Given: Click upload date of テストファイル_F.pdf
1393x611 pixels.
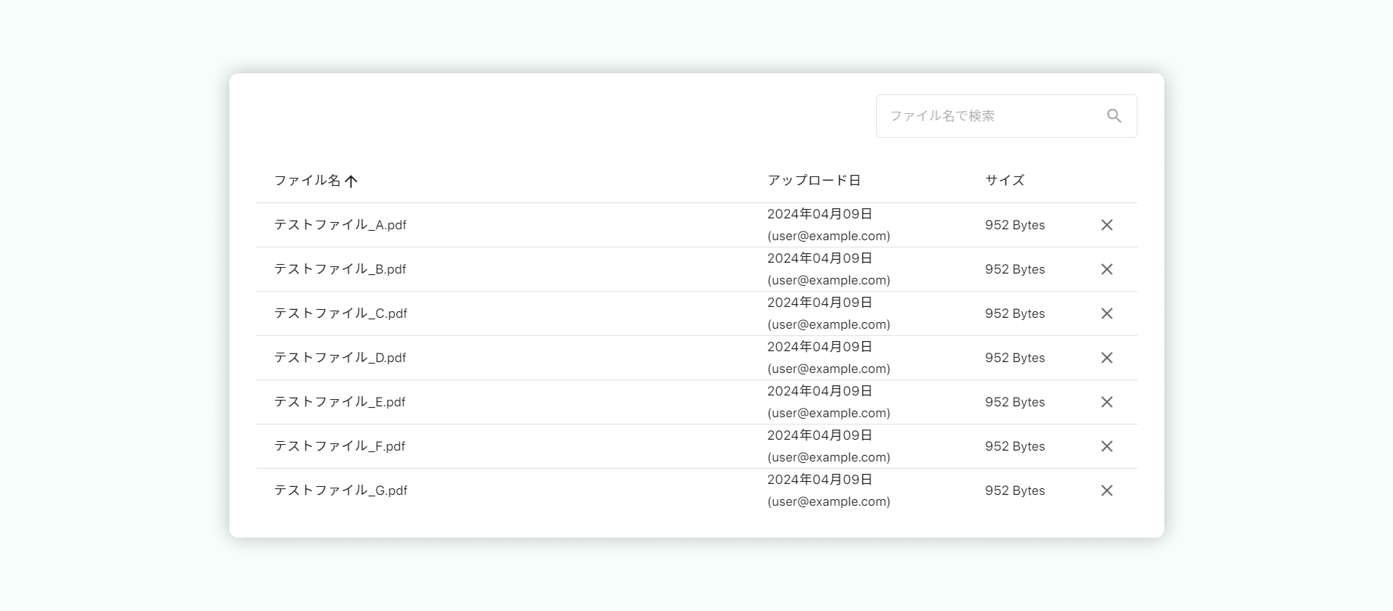Looking at the screenshot, I should pyautogui.click(x=820, y=435).
